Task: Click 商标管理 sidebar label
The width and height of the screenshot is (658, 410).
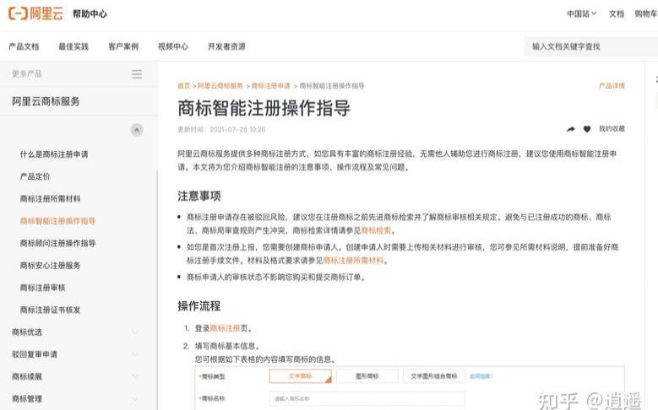Action: click(27, 399)
